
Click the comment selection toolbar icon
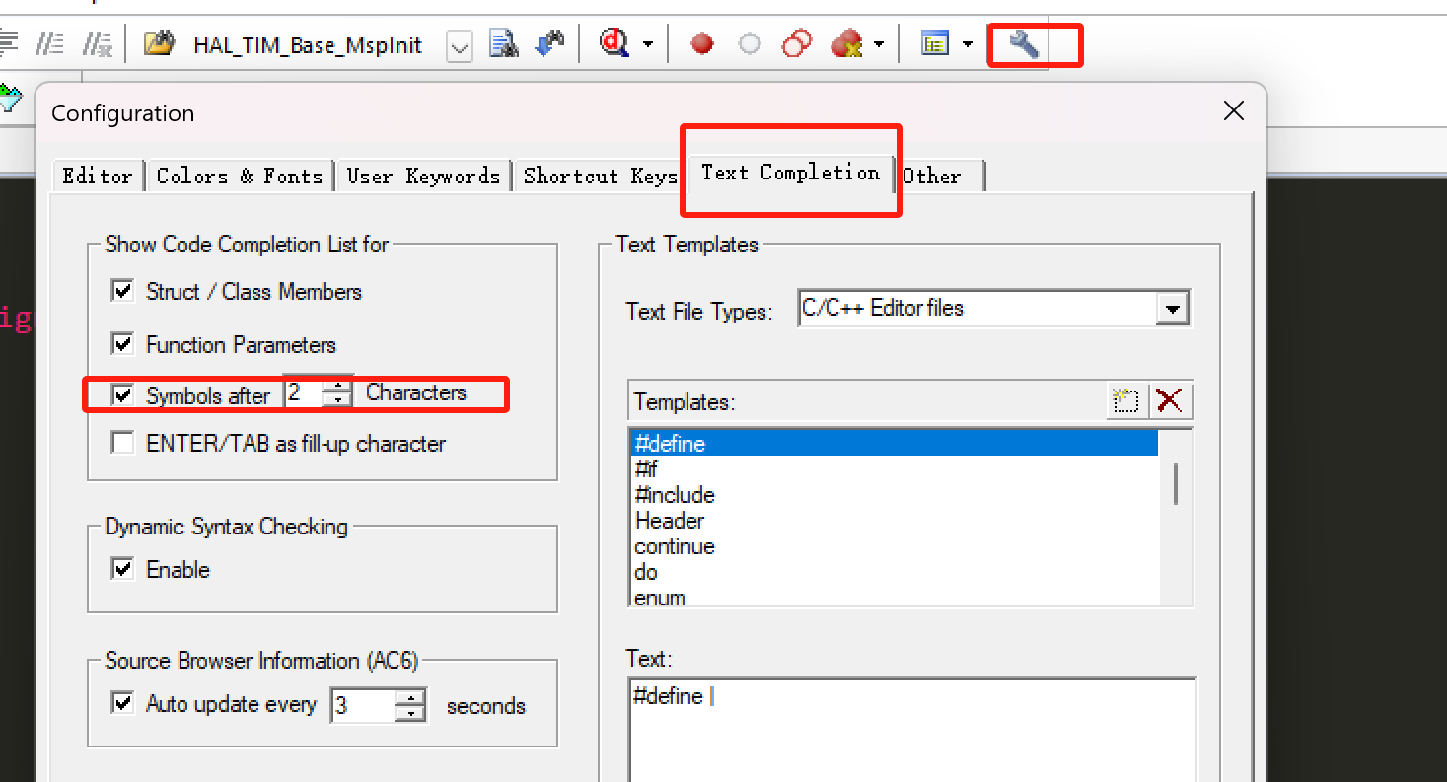pyautogui.click(x=49, y=43)
